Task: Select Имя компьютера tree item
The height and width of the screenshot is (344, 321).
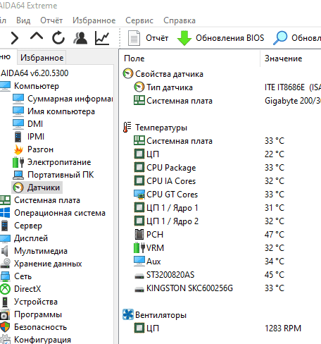Action: click(61, 111)
